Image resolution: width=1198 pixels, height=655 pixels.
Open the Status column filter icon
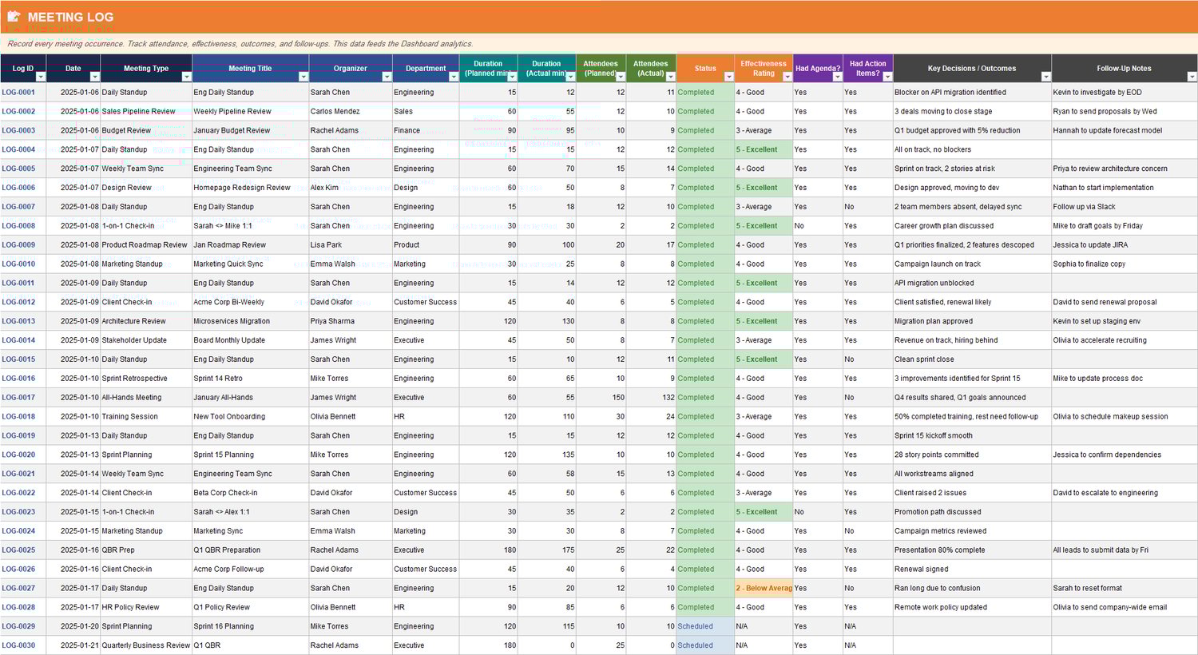pos(728,75)
